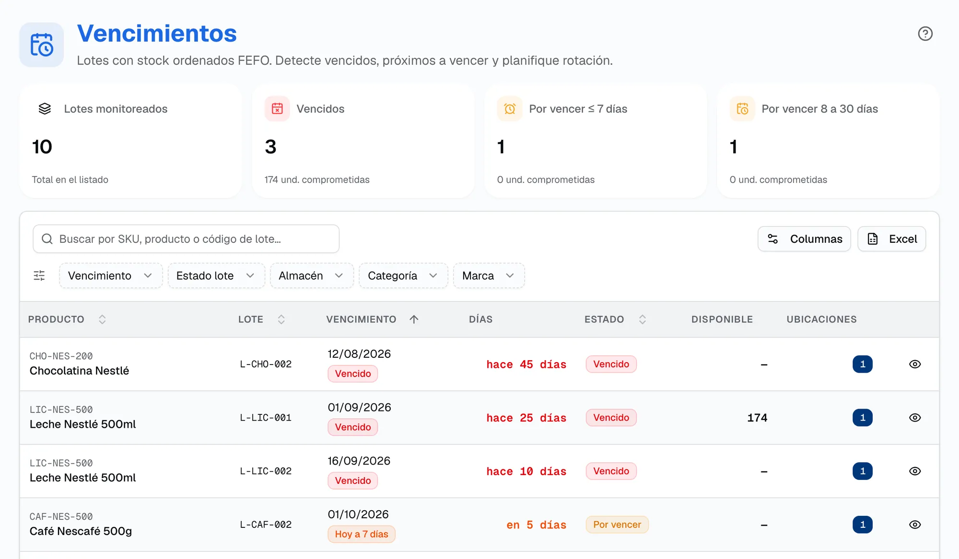Select Chocolatina Nestlé product name
The image size is (959, 559).
coord(79,371)
